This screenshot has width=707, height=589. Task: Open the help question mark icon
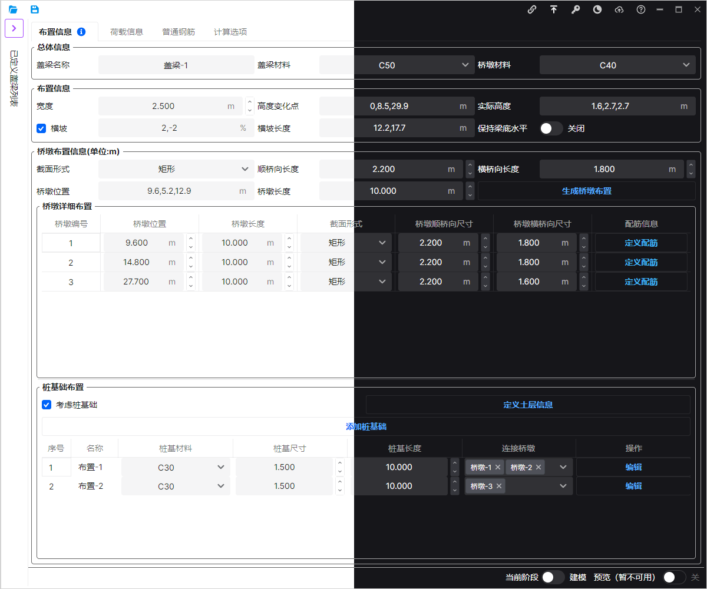[x=641, y=9]
